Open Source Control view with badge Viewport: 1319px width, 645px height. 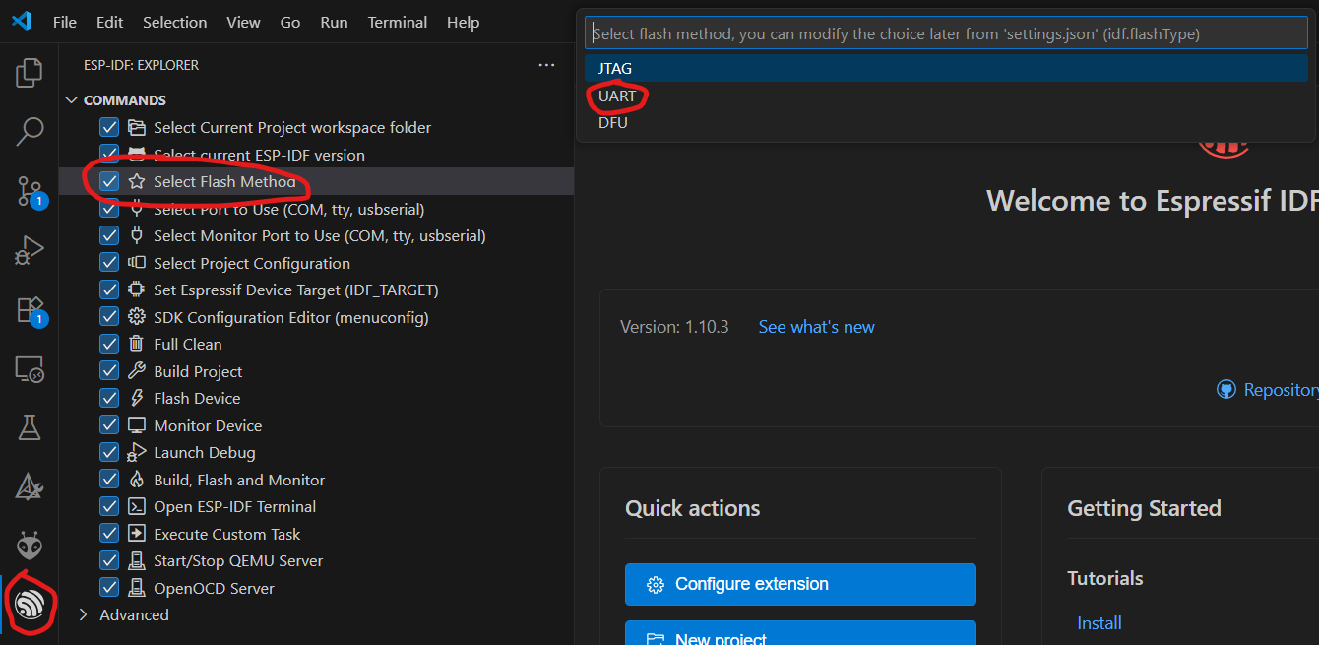pyautogui.click(x=30, y=191)
